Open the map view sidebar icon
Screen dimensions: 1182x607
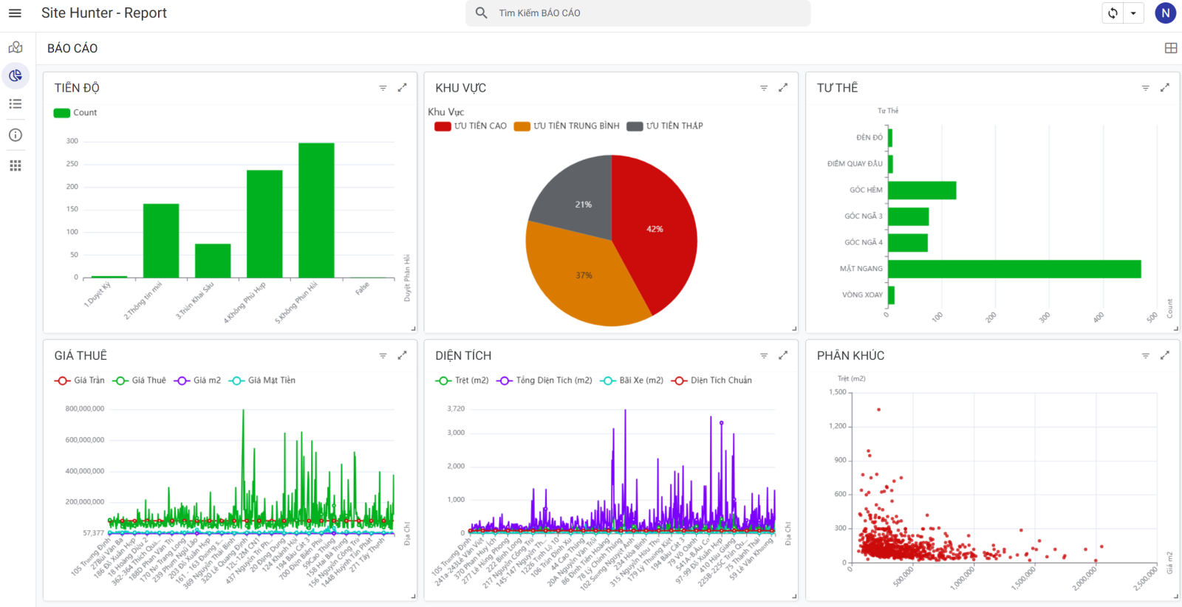coord(16,48)
